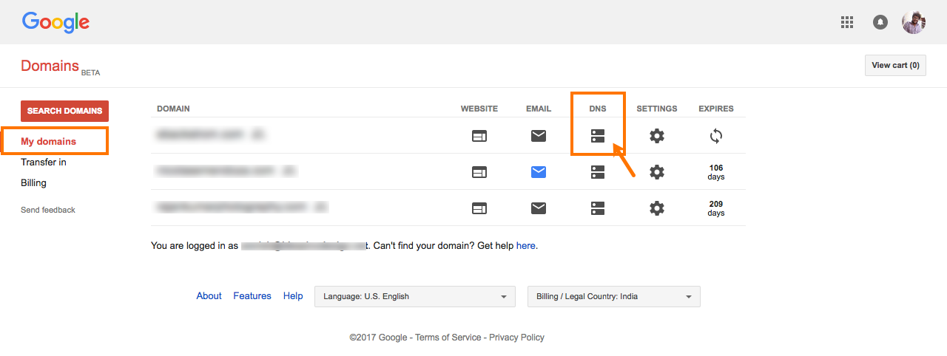This screenshot has height=356, width=947.
Task: Open the Help footer link
Action: click(x=293, y=295)
